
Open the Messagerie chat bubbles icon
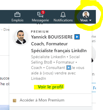[40, 15]
